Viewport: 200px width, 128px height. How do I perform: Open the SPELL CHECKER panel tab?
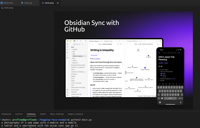[57, 114]
